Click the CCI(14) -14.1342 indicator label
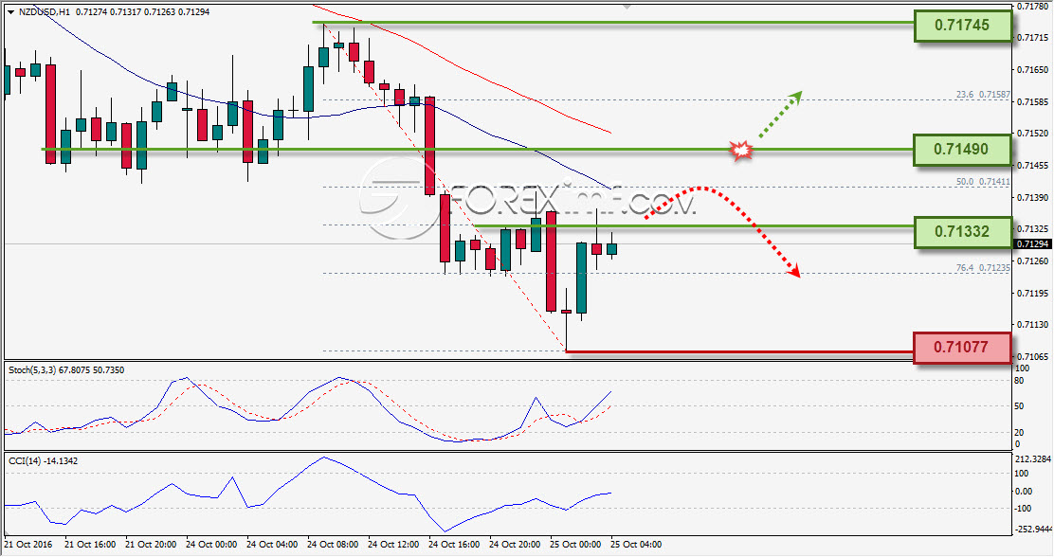The width and height of the screenshot is (1054, 557). [43, 461]
